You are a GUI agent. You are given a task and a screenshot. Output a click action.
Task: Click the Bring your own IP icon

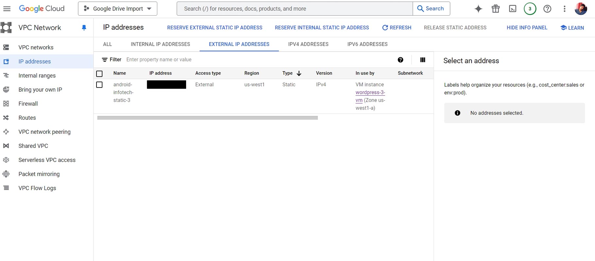pyautogui.click(x=6, y=89)
